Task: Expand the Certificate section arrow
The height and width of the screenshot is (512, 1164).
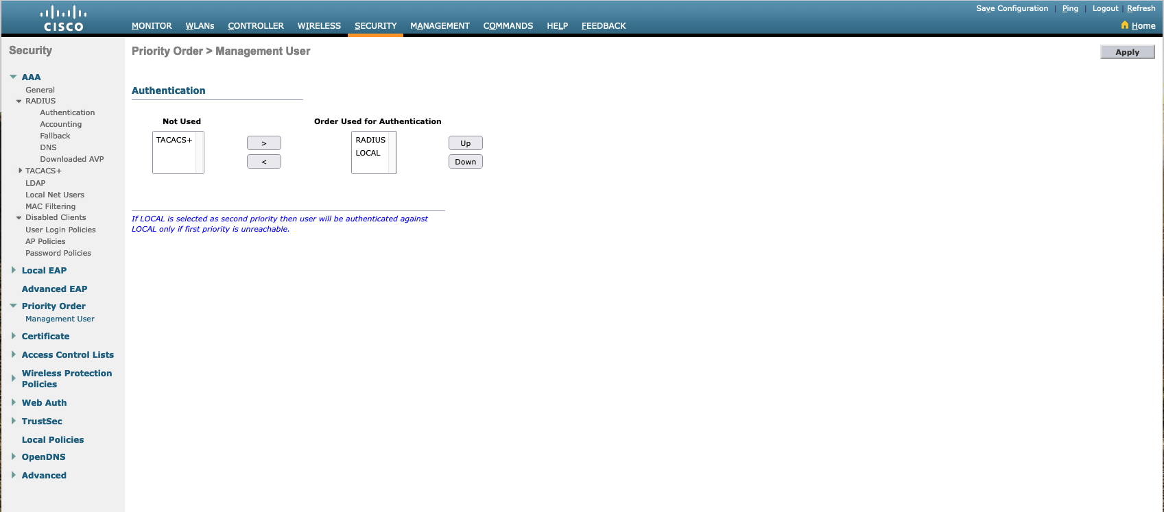Action: coord(13,336)
